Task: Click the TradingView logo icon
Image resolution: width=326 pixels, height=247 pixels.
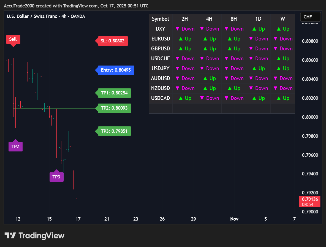Action: 10,236
